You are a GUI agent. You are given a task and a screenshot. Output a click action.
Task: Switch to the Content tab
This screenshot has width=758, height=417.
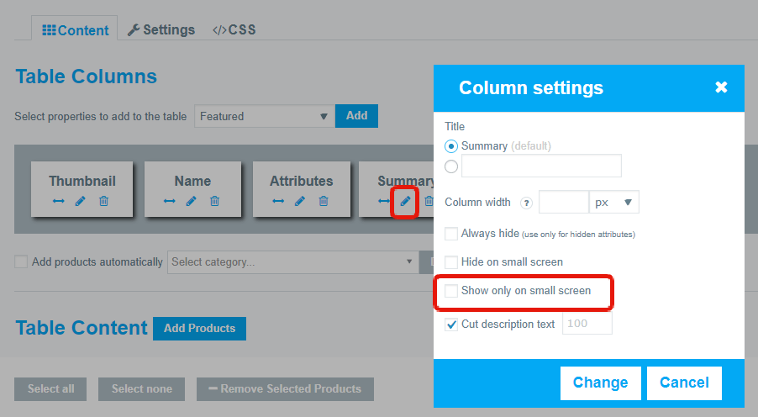pyautogui.click(x=75, y=30)
